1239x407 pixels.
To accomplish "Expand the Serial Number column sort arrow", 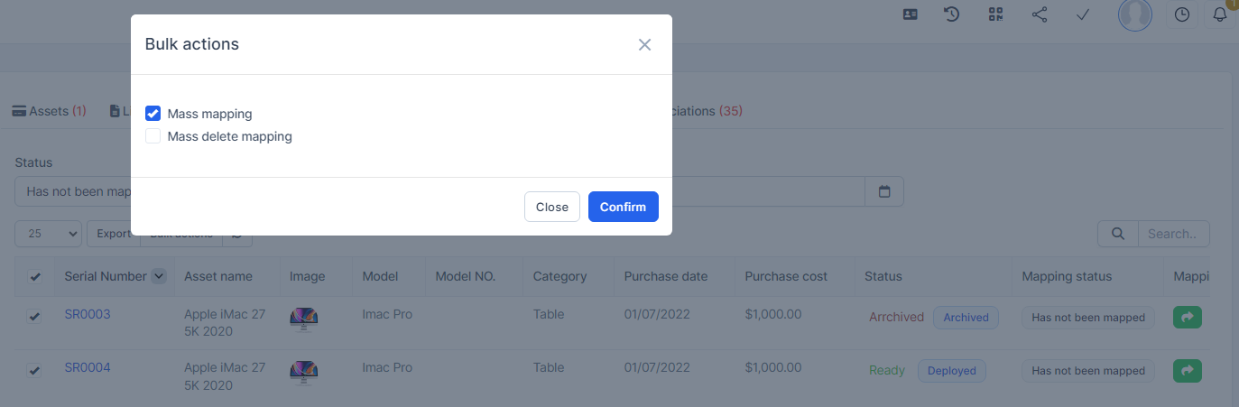I will tap(159, 276).
